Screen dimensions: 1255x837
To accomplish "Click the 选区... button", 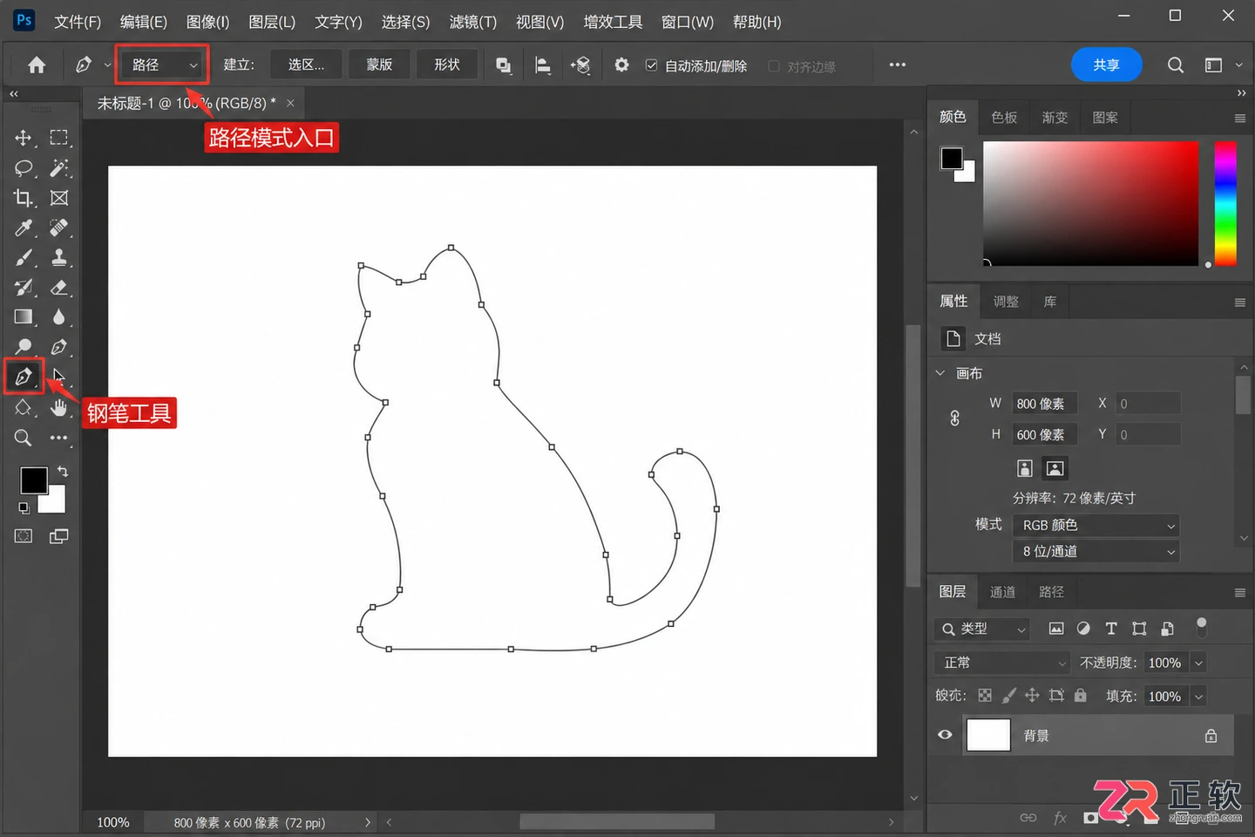I will [x=306, y=65].
